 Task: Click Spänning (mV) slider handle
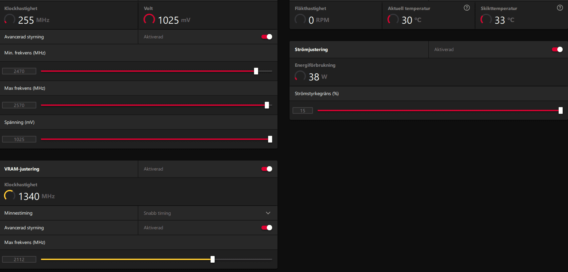coord(270,139)
